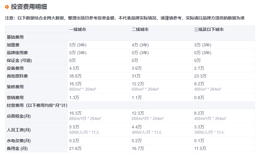Click the 设备费用 row label
258x155 pixels.
[15, 68]
